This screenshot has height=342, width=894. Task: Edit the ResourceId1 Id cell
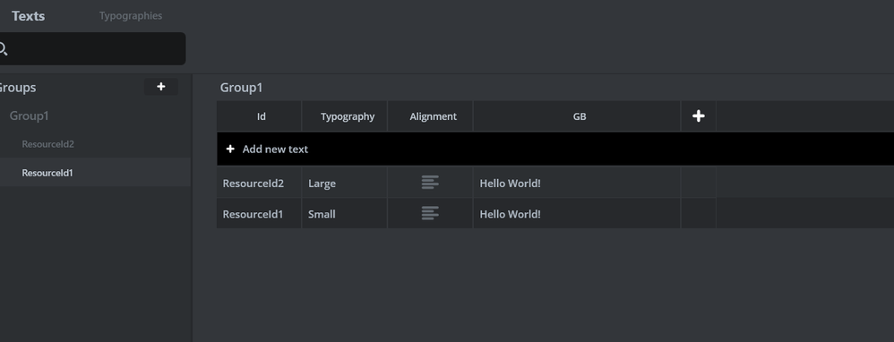click(259, 214)
